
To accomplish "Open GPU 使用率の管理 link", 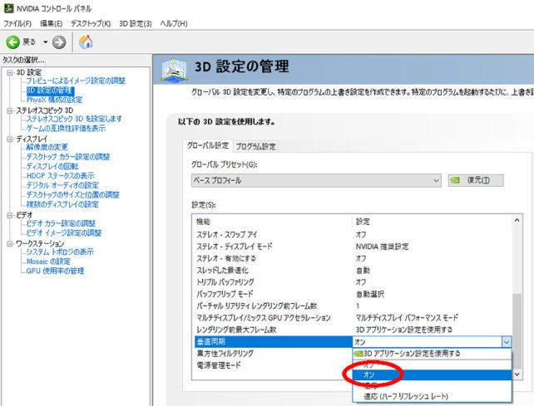I will click(55, 271).
